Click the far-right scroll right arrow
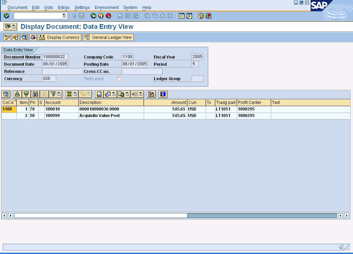 click(347, 215)
